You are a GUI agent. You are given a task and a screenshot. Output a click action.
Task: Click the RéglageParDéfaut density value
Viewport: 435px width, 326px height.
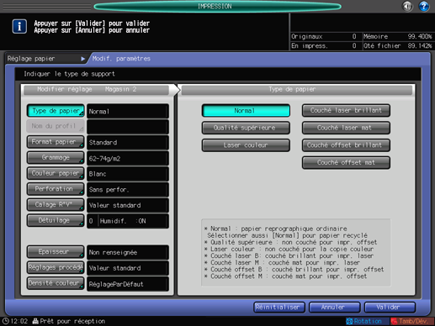128,284
